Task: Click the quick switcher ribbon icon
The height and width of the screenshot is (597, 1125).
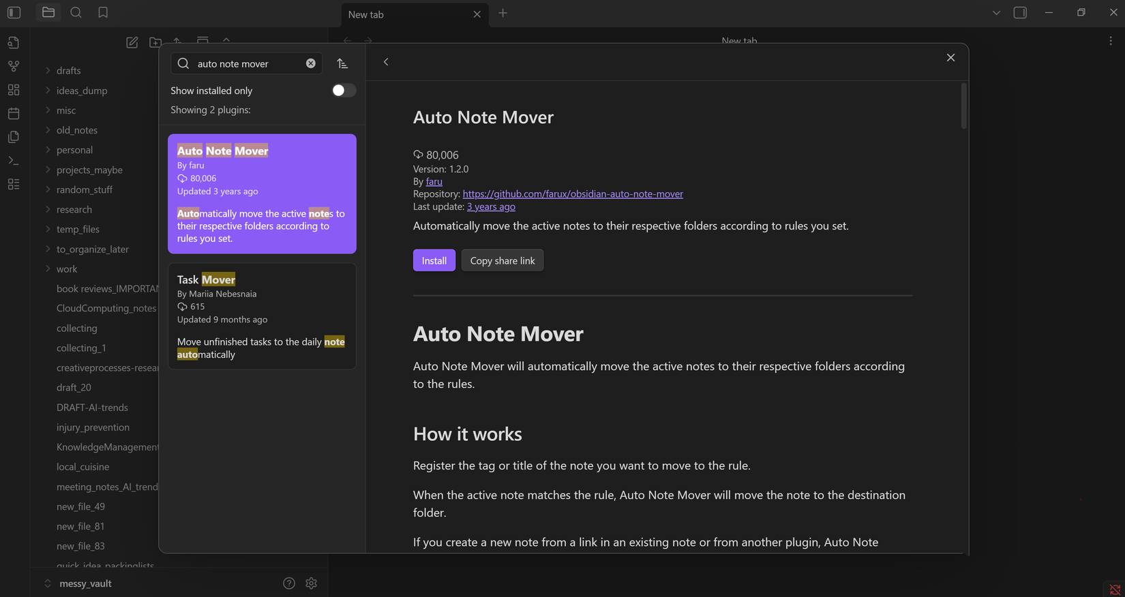Action: (14, 43)
